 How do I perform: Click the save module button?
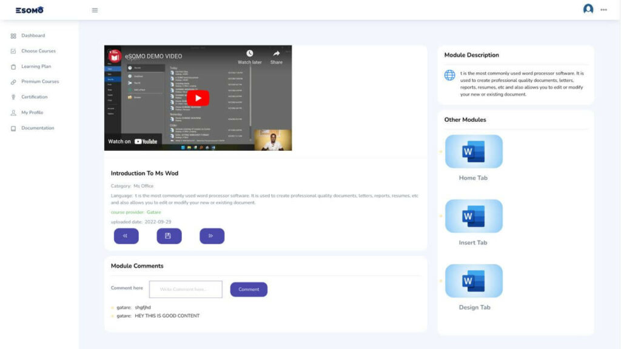point(169,236)
